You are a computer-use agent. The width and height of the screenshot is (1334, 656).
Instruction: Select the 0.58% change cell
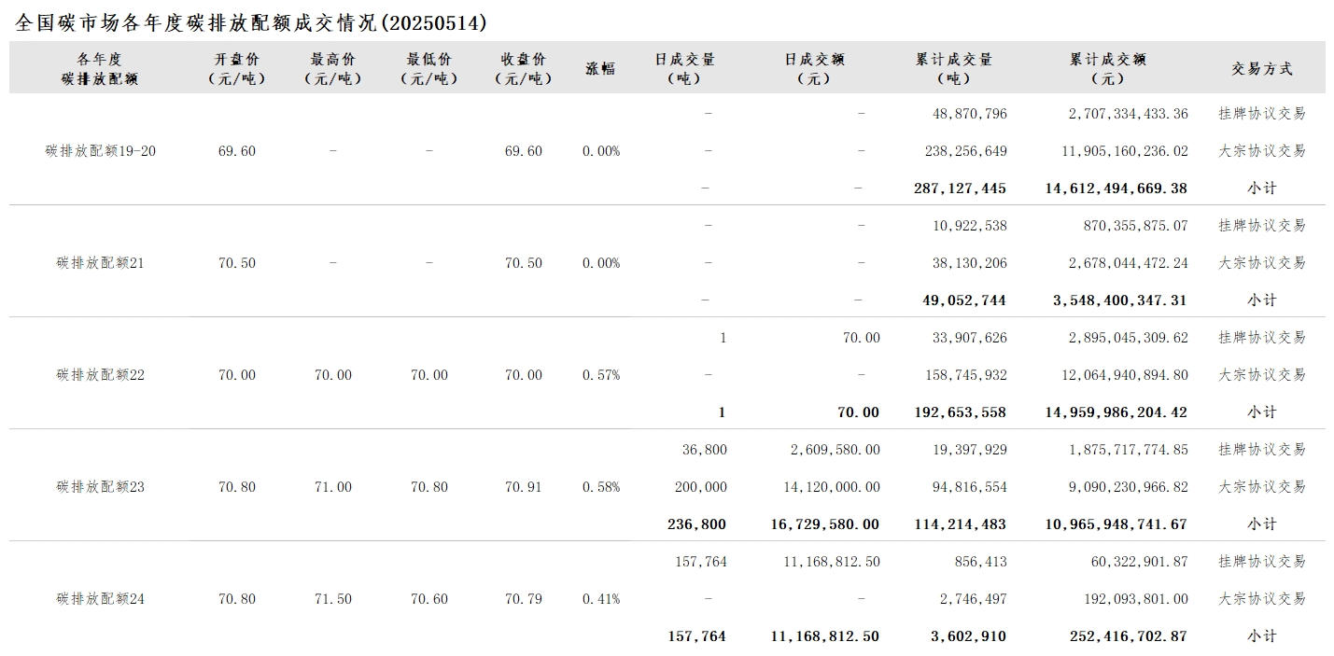pyautogui.click(x=600, y=487)
